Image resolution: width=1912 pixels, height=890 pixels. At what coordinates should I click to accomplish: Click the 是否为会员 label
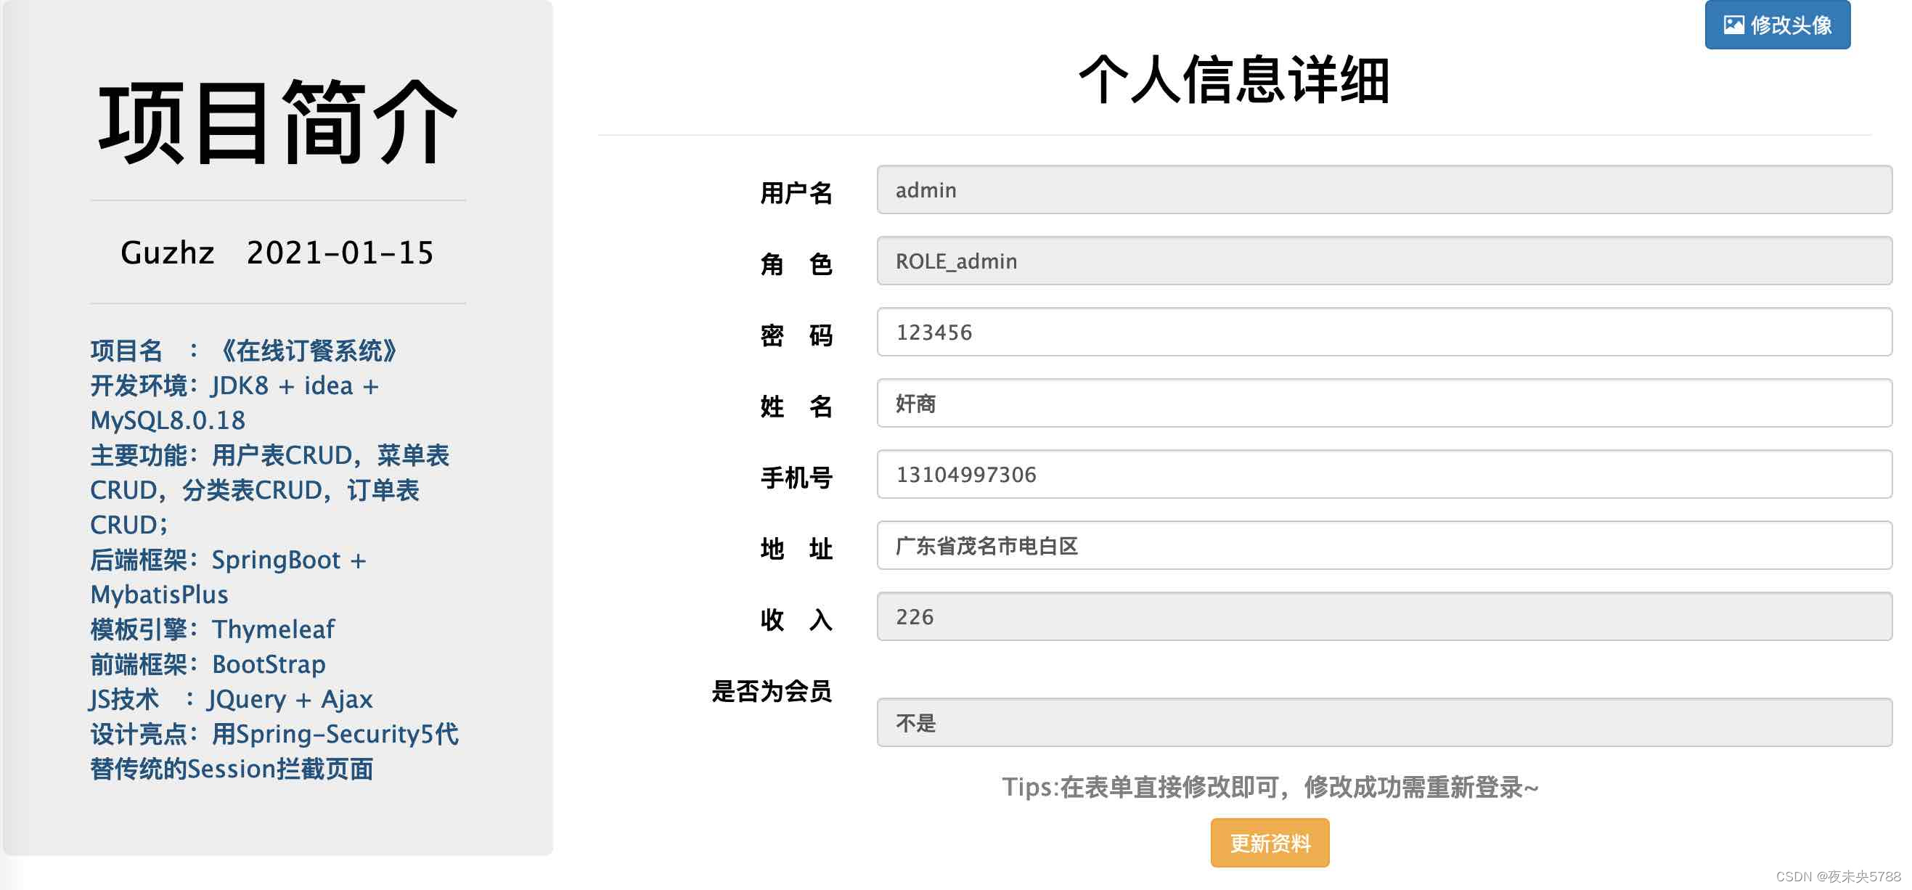[x=772, y=691]
